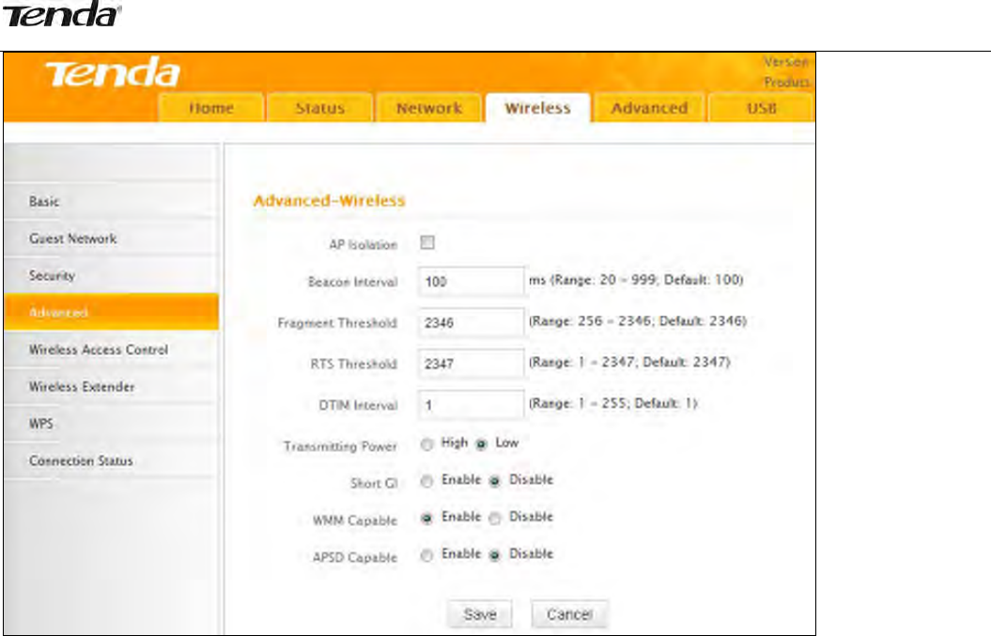Click the RTS Threshold input field
The image size is (991, 636).
point(471,364)
